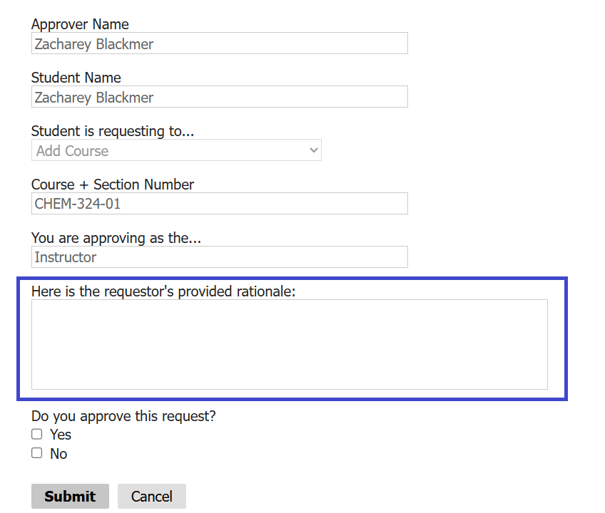605x513 pixels.
Task: Click the Approver Name input field
Action: (x=219, y=43)
